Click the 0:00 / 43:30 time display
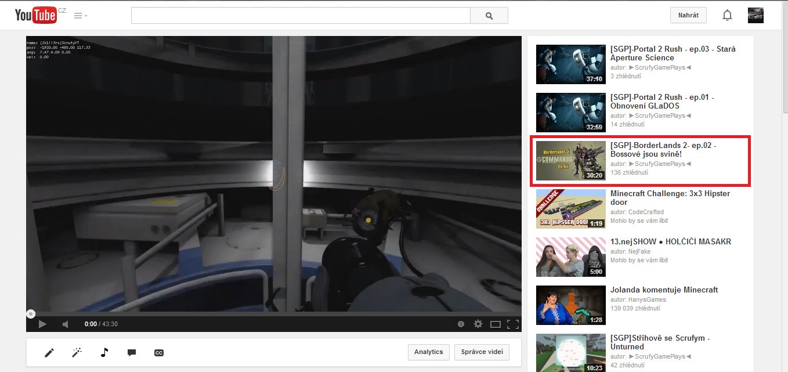 (101, 324)
